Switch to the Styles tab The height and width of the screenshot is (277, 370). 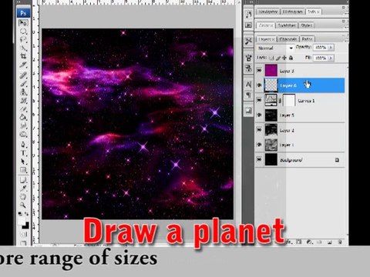click(306, 25)
